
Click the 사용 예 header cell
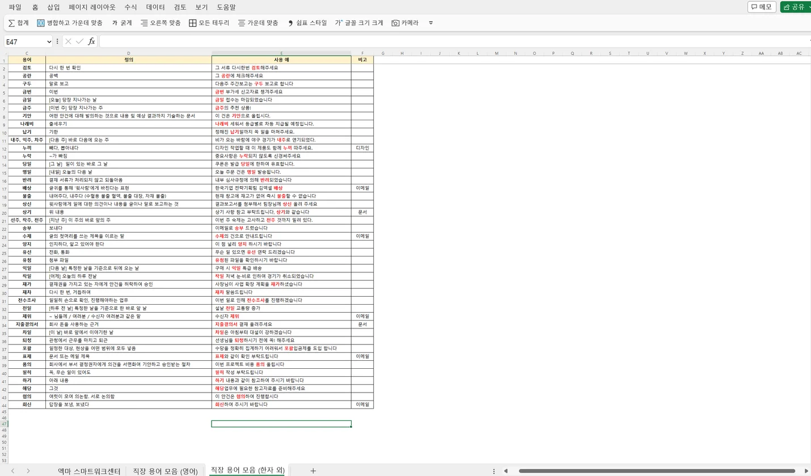click(281, 60)
